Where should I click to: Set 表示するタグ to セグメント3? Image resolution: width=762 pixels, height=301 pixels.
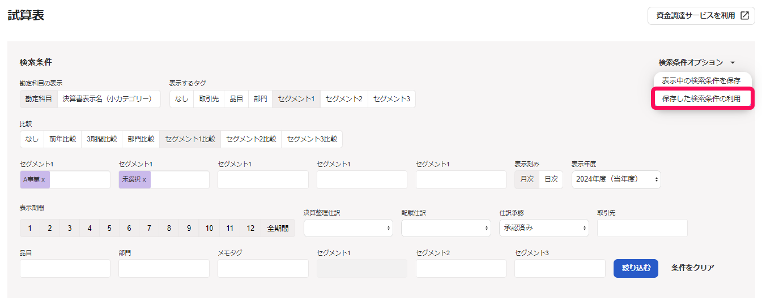[x=391, y=99]
